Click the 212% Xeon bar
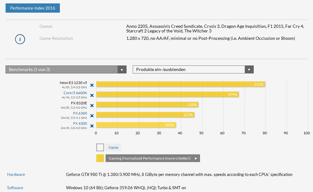Image resolution: width=313 pixels, height=192 pixels. (181, 84)
